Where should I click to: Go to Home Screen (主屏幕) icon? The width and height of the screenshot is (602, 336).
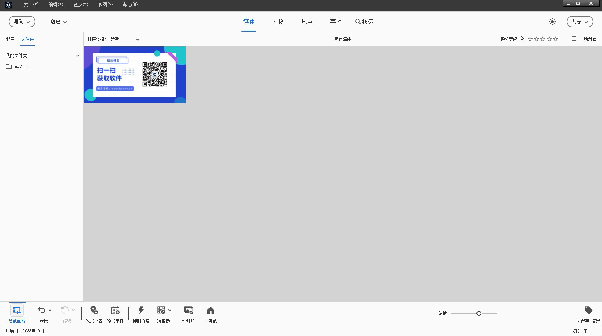[211, 311]
